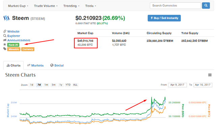Click the price $0.210923 text

click(x=88, y=18)
